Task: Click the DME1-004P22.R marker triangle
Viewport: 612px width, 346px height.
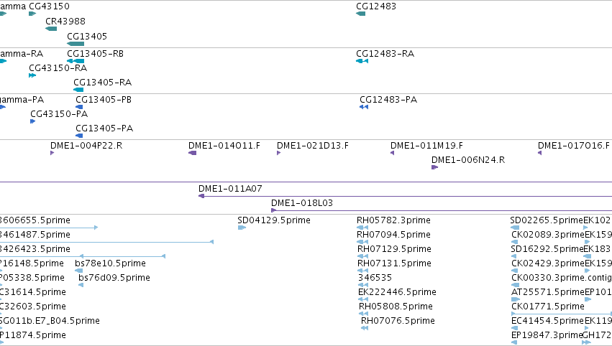Action: click(x=52, y=153)
